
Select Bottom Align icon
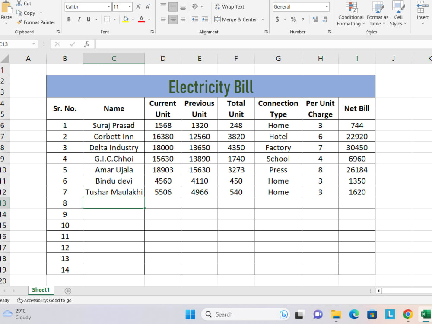pyautogui.click(x=183, y=6)
